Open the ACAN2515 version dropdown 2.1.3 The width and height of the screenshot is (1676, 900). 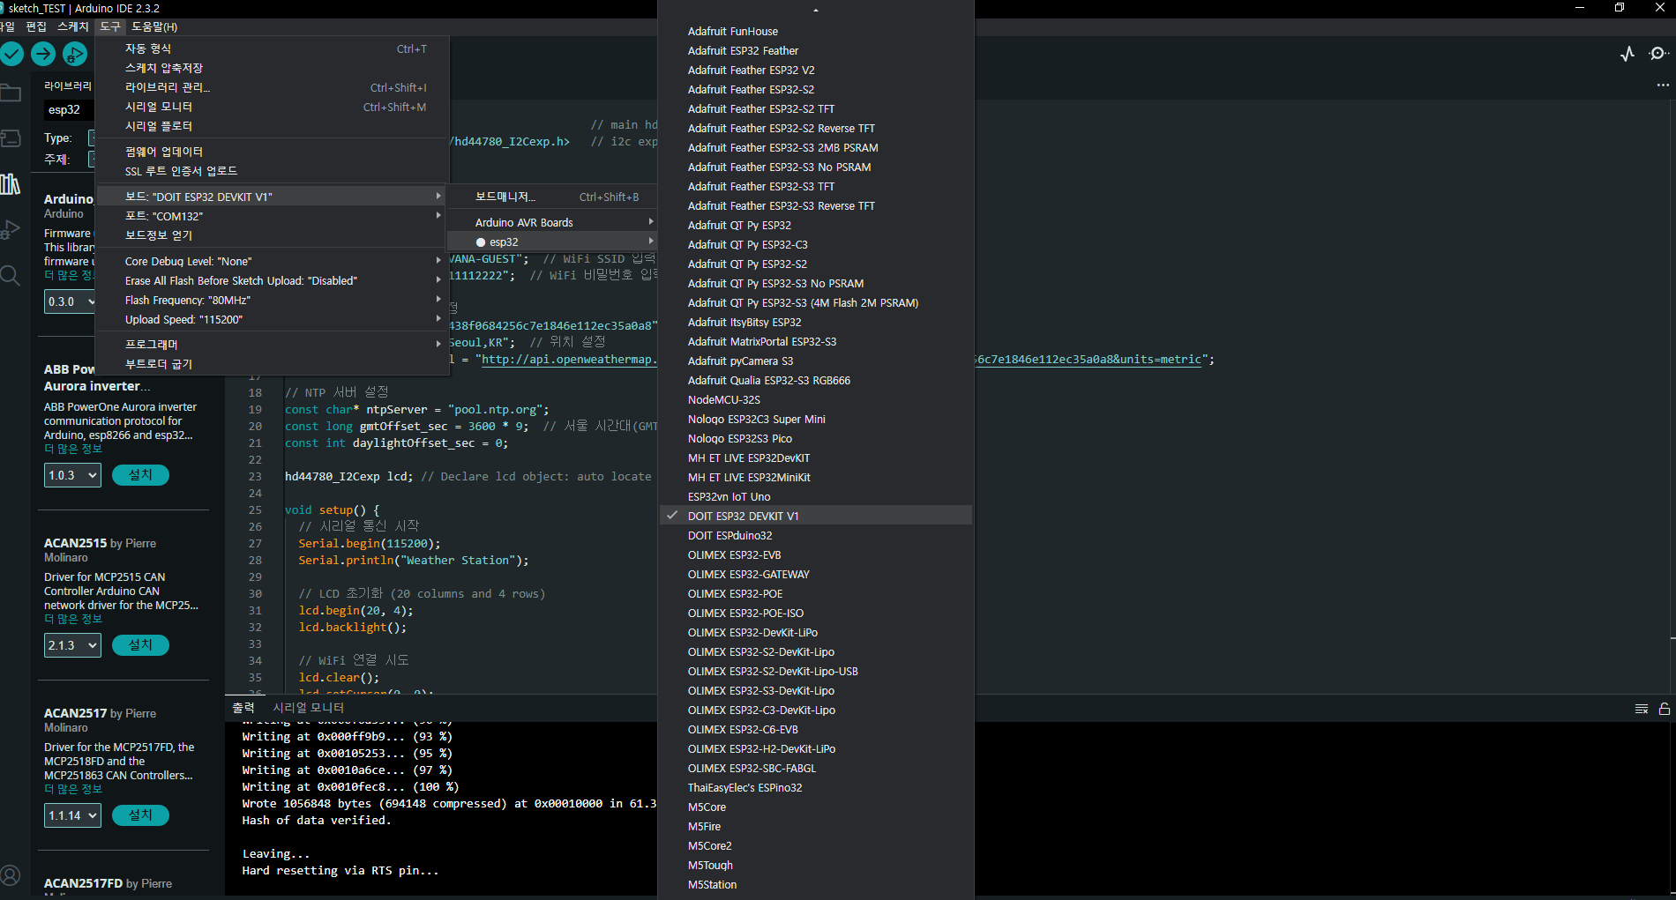coord(72,645)
